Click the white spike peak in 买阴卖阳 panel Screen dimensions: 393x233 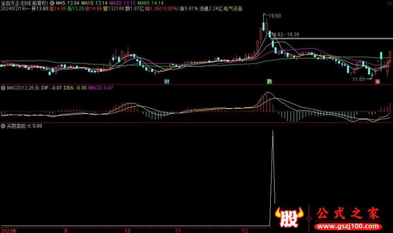pos(273,131)
